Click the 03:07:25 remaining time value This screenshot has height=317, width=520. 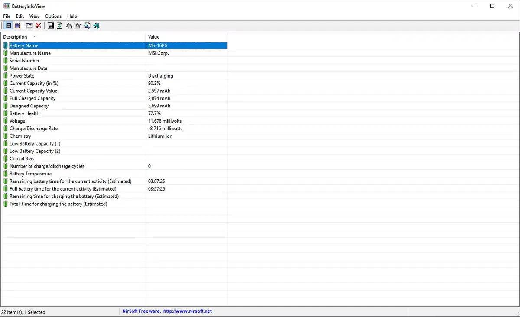[156, 181]
